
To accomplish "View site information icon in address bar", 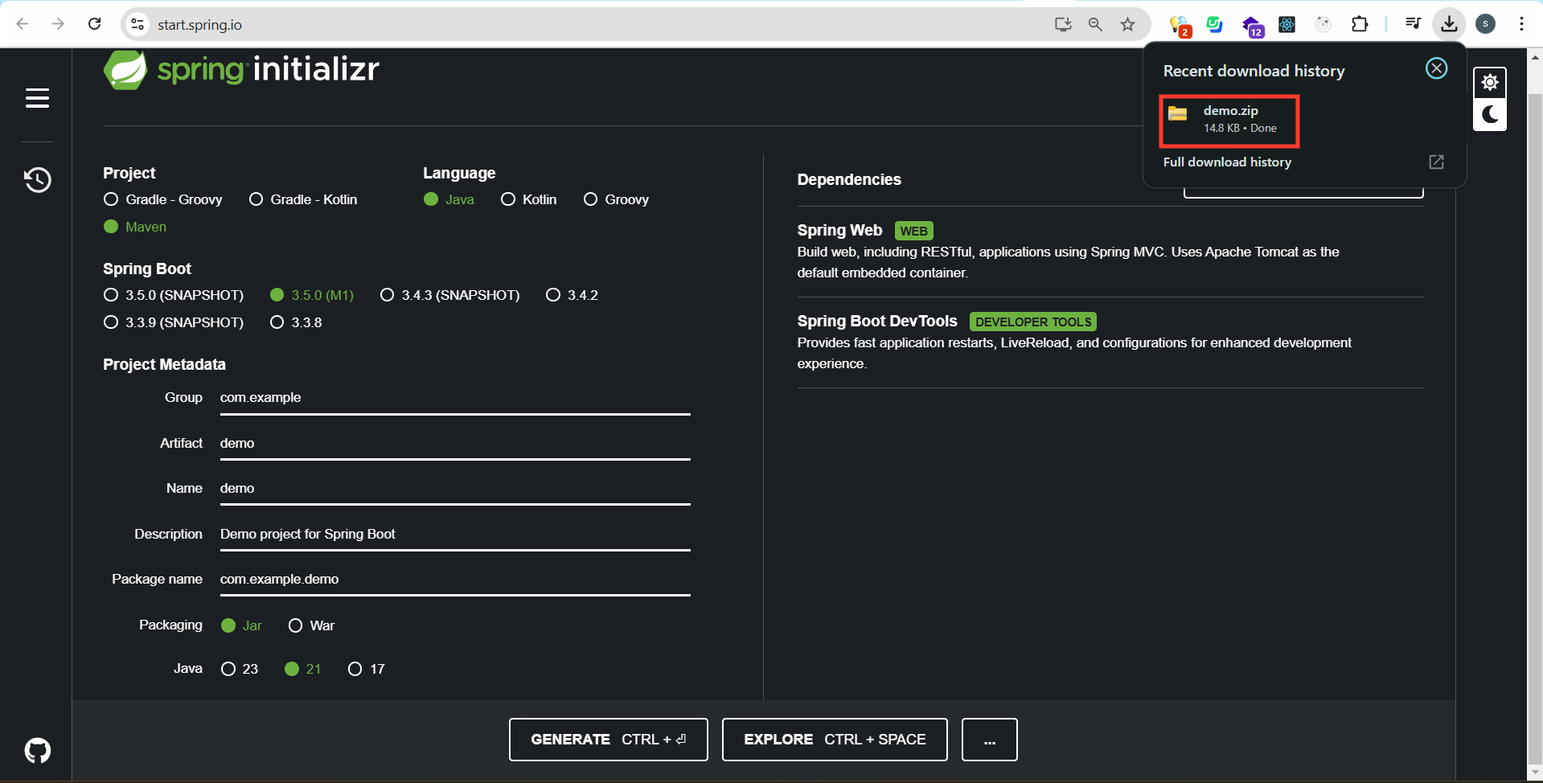I will click(138, 24).
